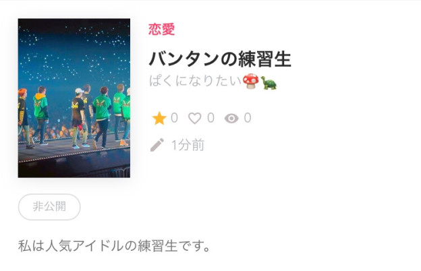Click the 非公開 label text
This screenshot has height=271, width=421.
49,206
